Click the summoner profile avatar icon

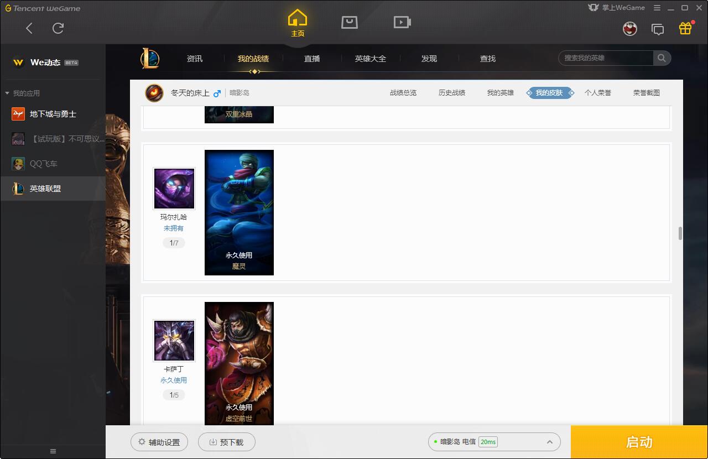154,93
